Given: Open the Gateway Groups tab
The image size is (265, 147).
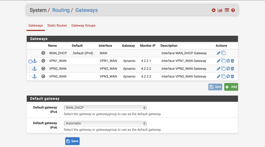Looking at the screenshot, I should (83, 26).
